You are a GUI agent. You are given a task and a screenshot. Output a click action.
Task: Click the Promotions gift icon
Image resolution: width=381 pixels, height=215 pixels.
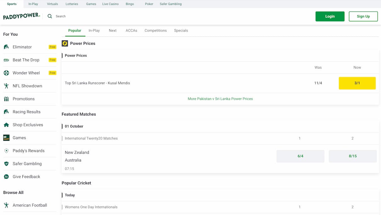click(x=6, y=99)
